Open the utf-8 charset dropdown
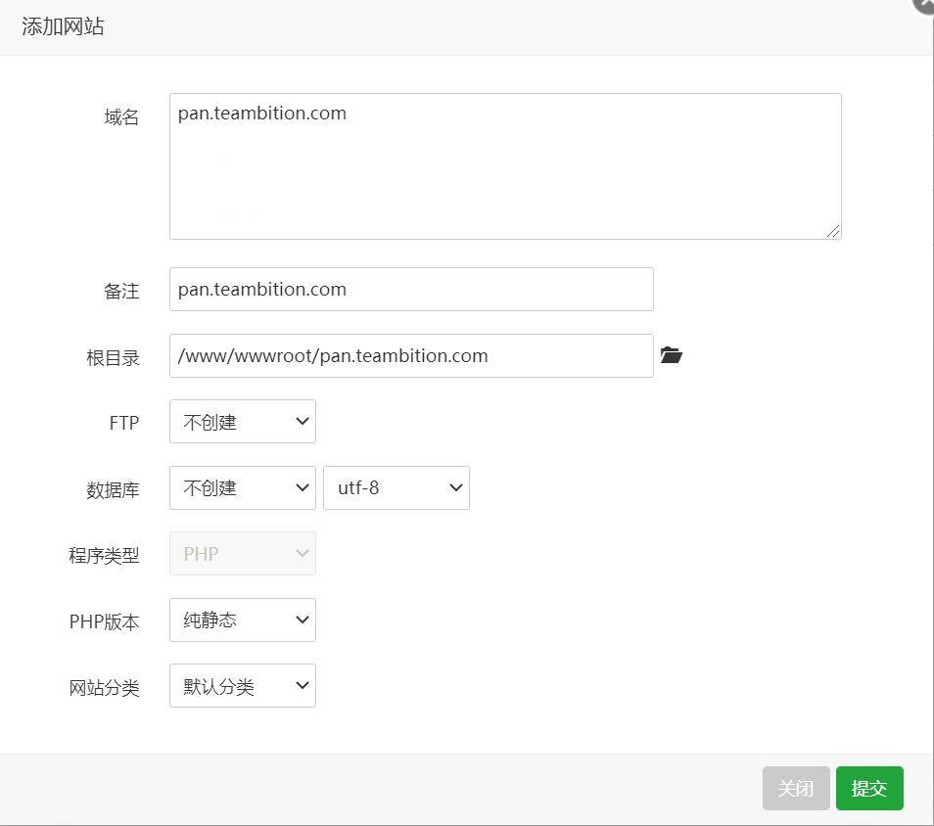934x826 pixels. click(396, 487)
